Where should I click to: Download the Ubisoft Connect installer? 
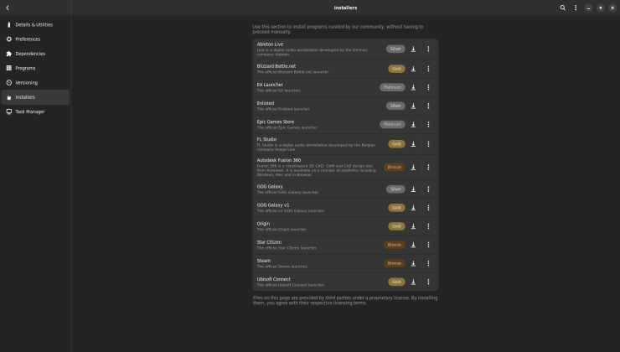pyautogui.click(x=413, y=282)
